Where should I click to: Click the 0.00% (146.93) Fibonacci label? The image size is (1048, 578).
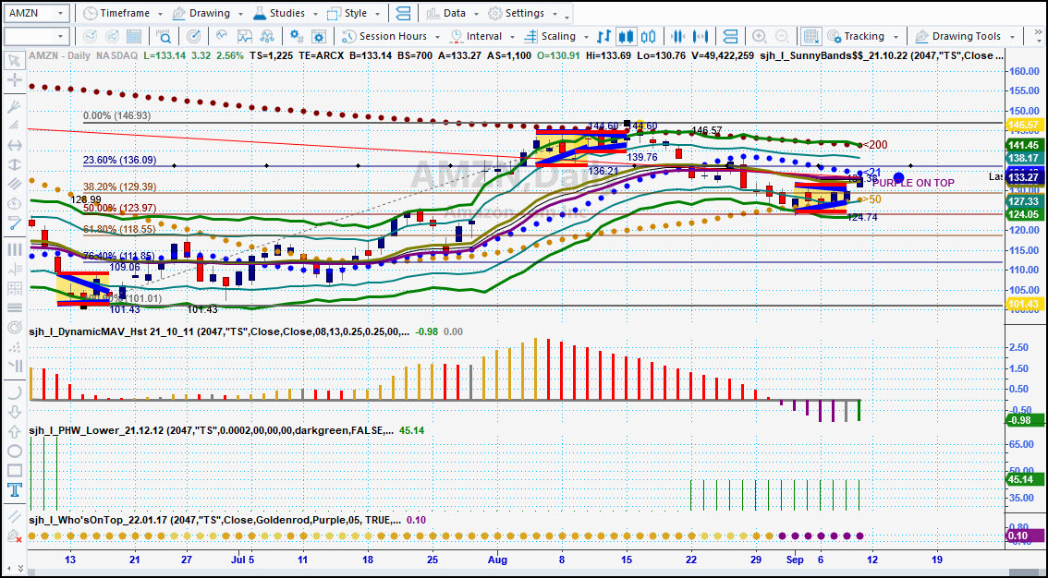117,115
